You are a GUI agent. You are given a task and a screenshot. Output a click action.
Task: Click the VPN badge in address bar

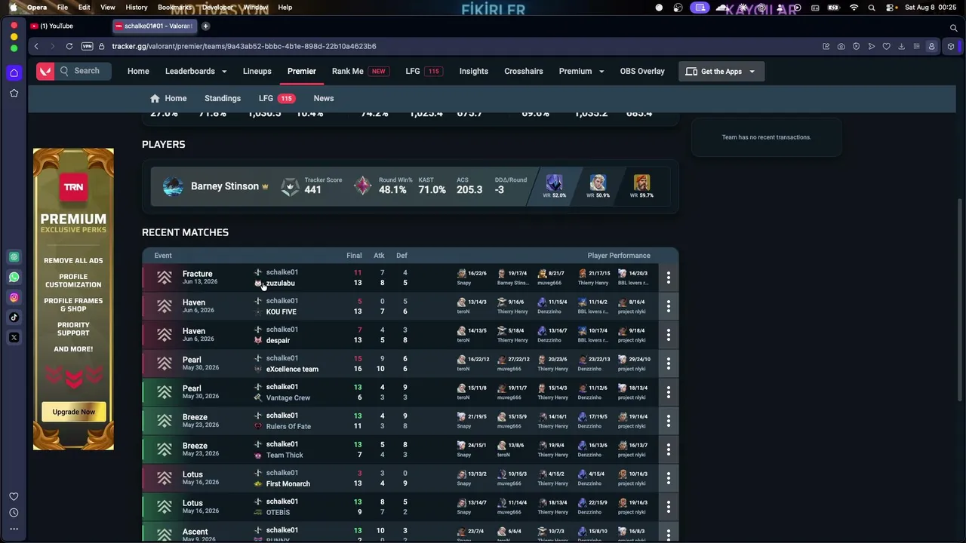87,46
